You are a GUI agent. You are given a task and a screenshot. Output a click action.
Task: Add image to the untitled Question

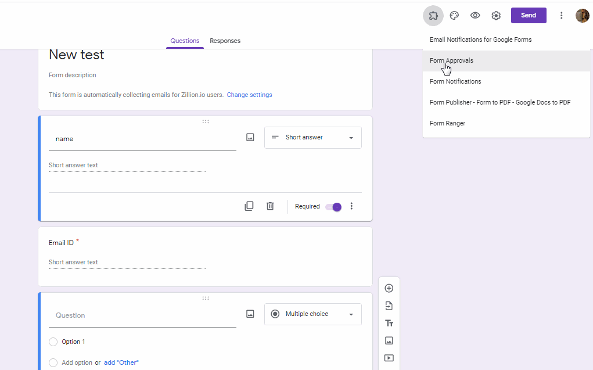[250, 314]
